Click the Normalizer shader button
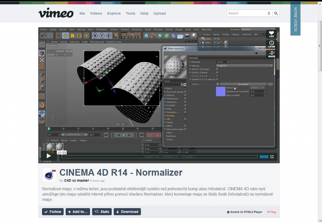The width and height of the screenshot is (322, 222). 243,84
